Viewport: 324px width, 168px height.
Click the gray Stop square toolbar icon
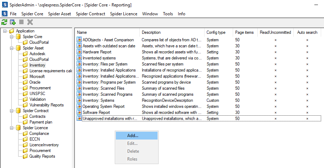click(x=21, y=22)
